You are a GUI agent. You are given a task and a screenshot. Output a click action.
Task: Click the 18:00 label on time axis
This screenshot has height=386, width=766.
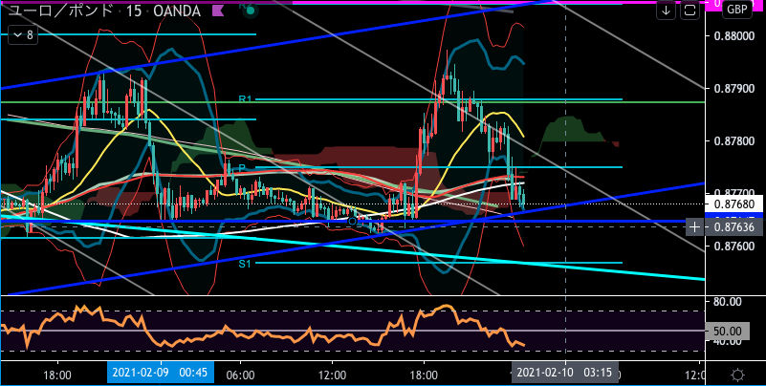click(56, 372)
